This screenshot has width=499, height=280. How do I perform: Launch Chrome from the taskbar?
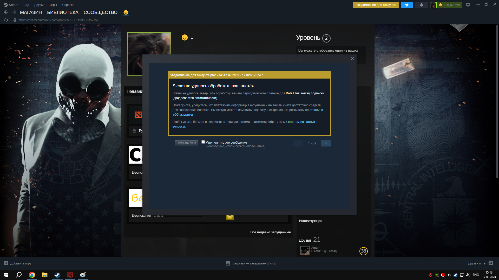32,275
